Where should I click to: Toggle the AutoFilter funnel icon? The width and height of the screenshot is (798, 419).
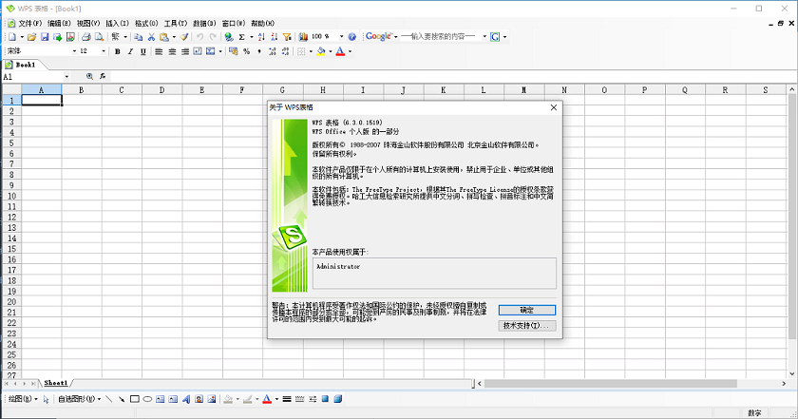point(287,37)
